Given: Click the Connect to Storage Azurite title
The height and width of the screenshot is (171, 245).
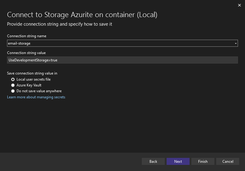Looking at the screenshot, I should pos(82,15).
